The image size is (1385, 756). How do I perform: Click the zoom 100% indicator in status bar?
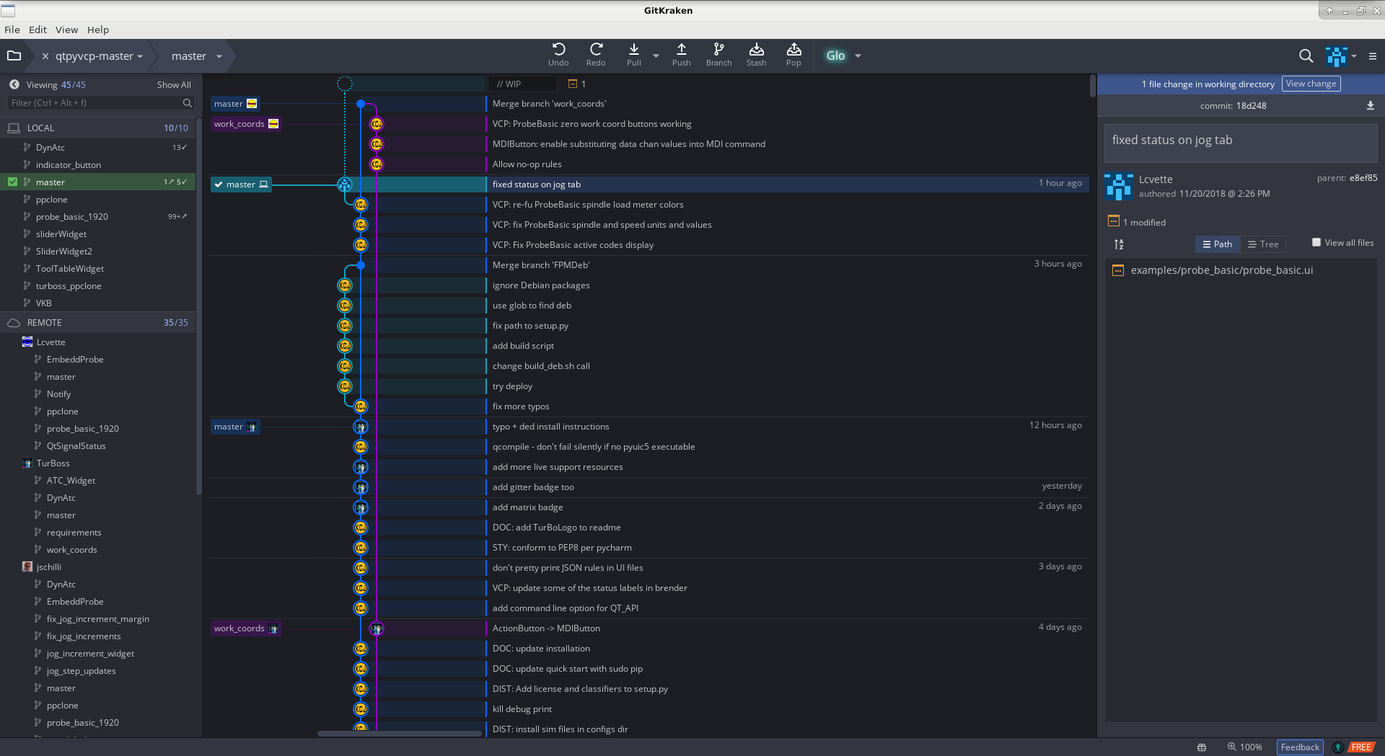pos(1245,747)
